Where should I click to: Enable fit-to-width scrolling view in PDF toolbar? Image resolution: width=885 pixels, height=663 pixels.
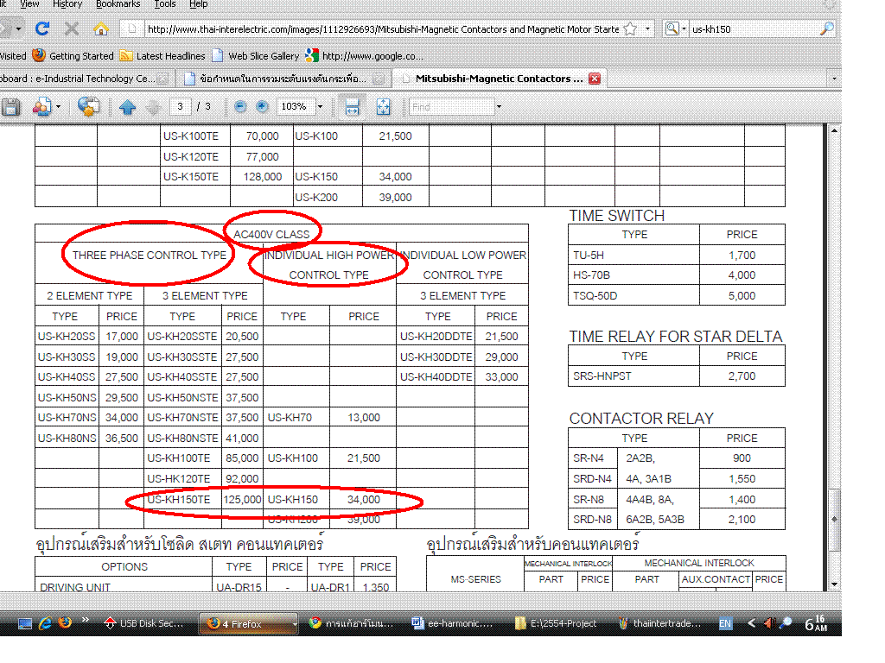352,107
